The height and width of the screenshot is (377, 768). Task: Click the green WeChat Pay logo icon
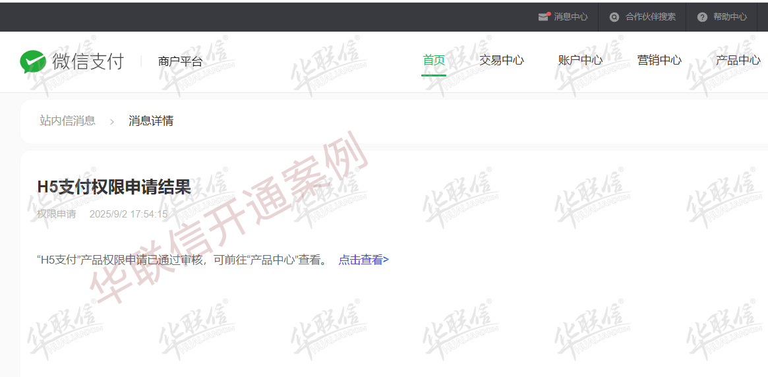pos(32,61)
